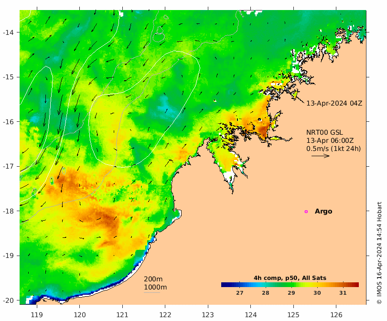Click the grey 1000m legend line sample

coord(152,293)
